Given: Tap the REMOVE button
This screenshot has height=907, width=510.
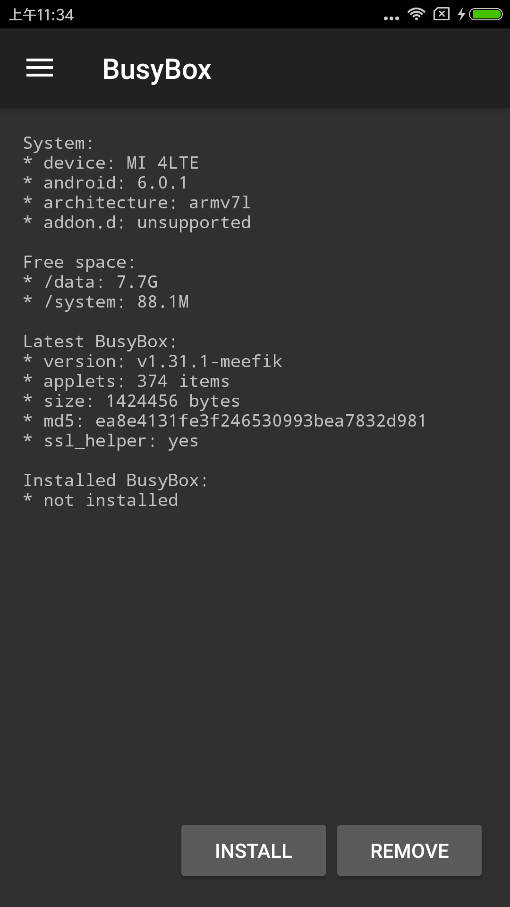Looking at the screenshot, I should pyautogui.click(x=409, y=850).
